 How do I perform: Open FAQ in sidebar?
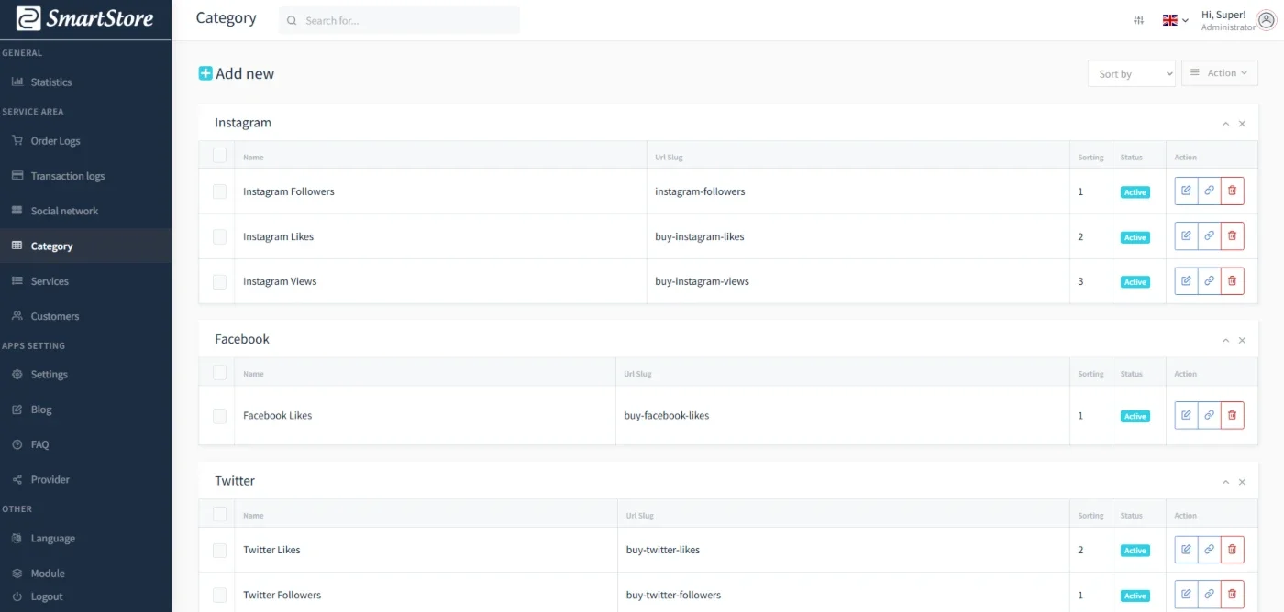[x=85, y=444]
